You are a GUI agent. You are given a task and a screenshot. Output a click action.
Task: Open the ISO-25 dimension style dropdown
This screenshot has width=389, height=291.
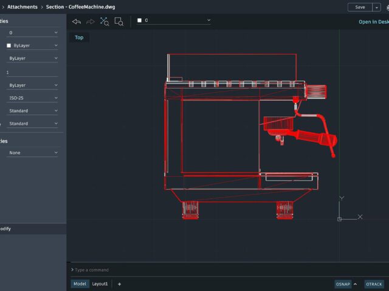(33, 98)
